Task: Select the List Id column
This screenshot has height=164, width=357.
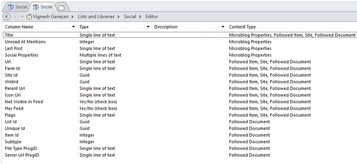Action: [10, 121]
